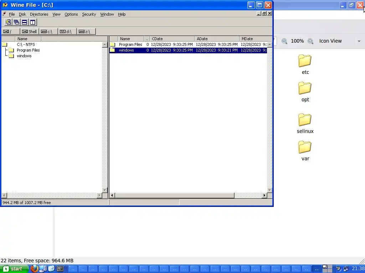
Task: Switch to the root '/' drive button
Action: 10,32
